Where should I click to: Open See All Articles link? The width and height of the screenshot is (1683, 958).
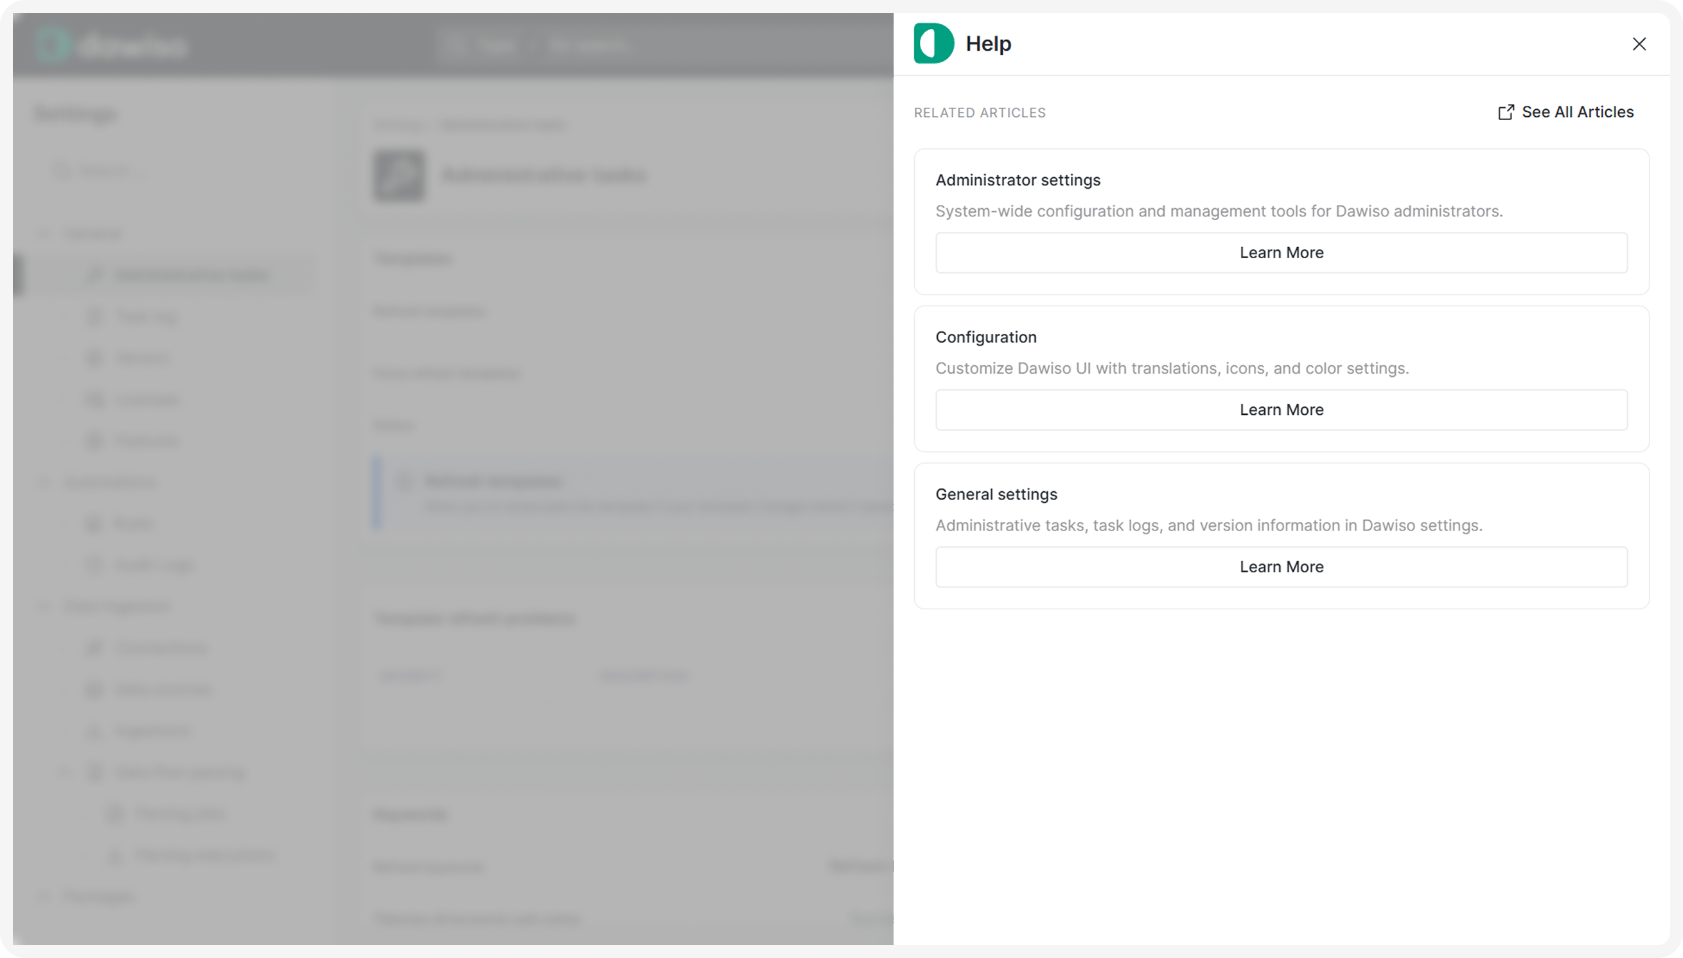pos(1565,112)
